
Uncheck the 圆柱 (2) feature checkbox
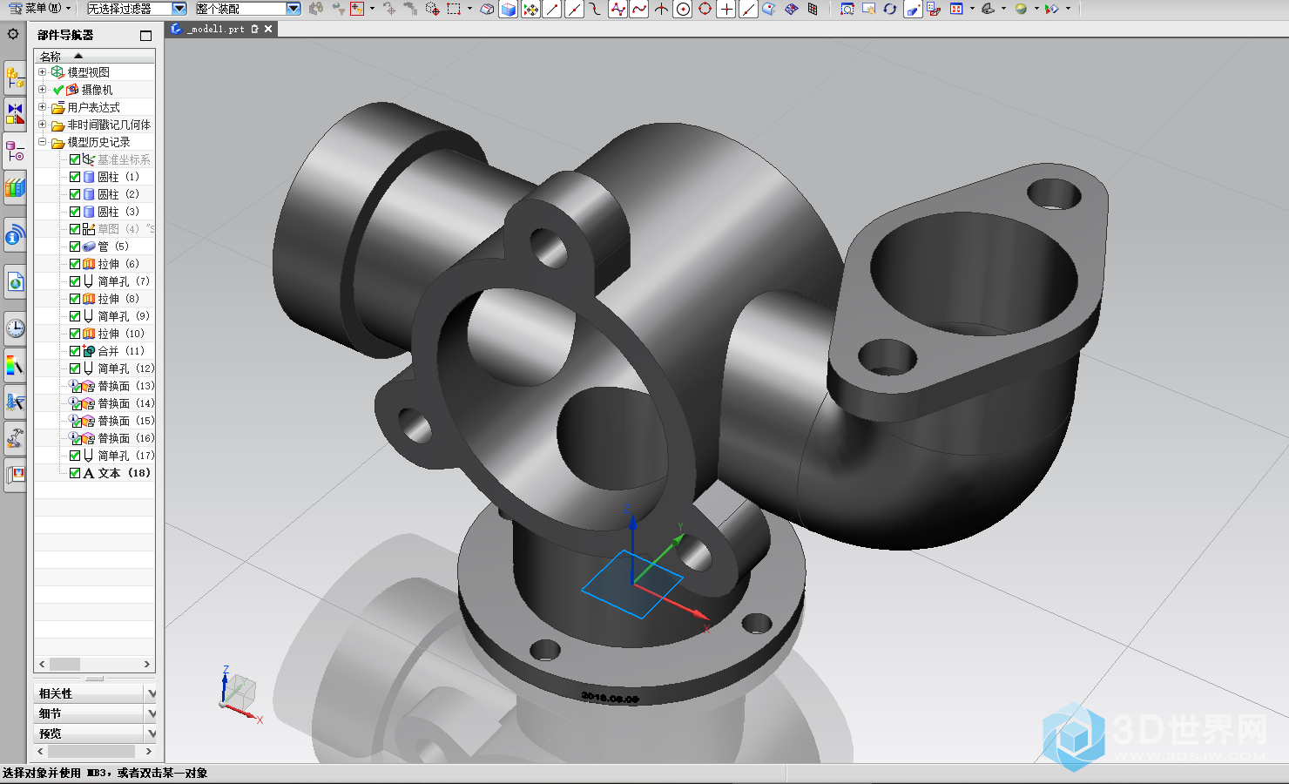click(x=75, y=194)
